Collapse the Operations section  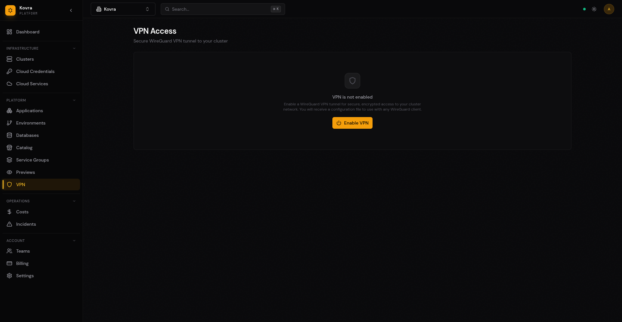click(74, 201)
